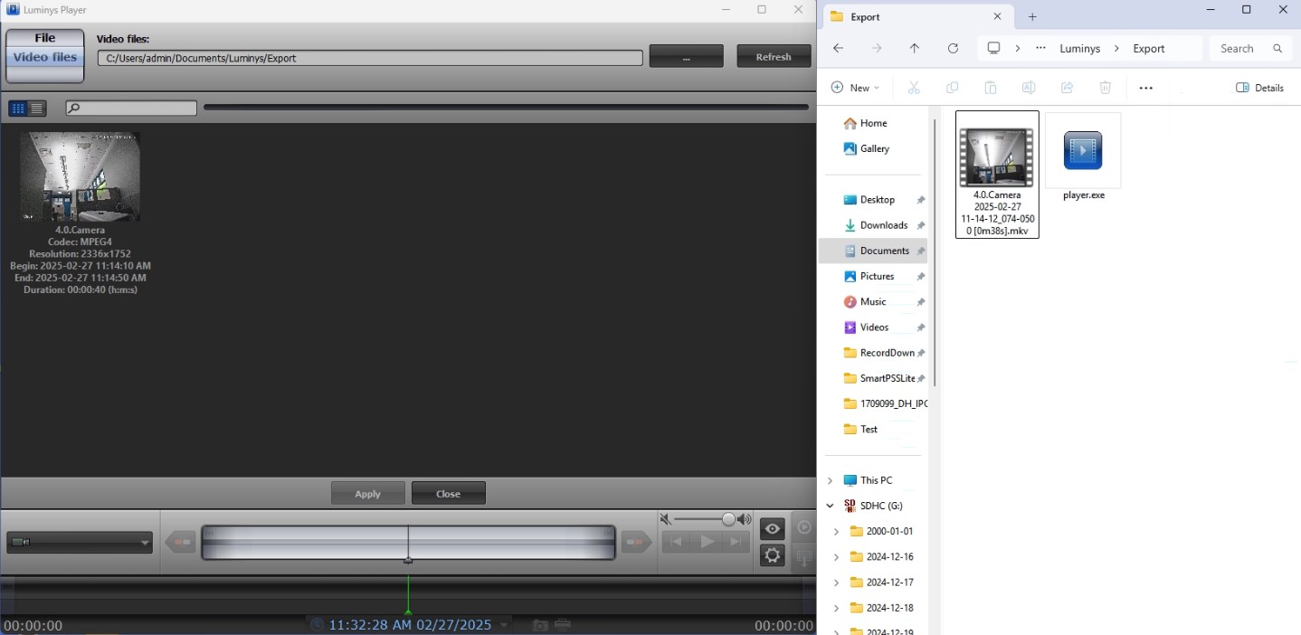This screenshot has width=1301, height=635.
Task: Click the volume slider handle
Action: click(728, 519)
